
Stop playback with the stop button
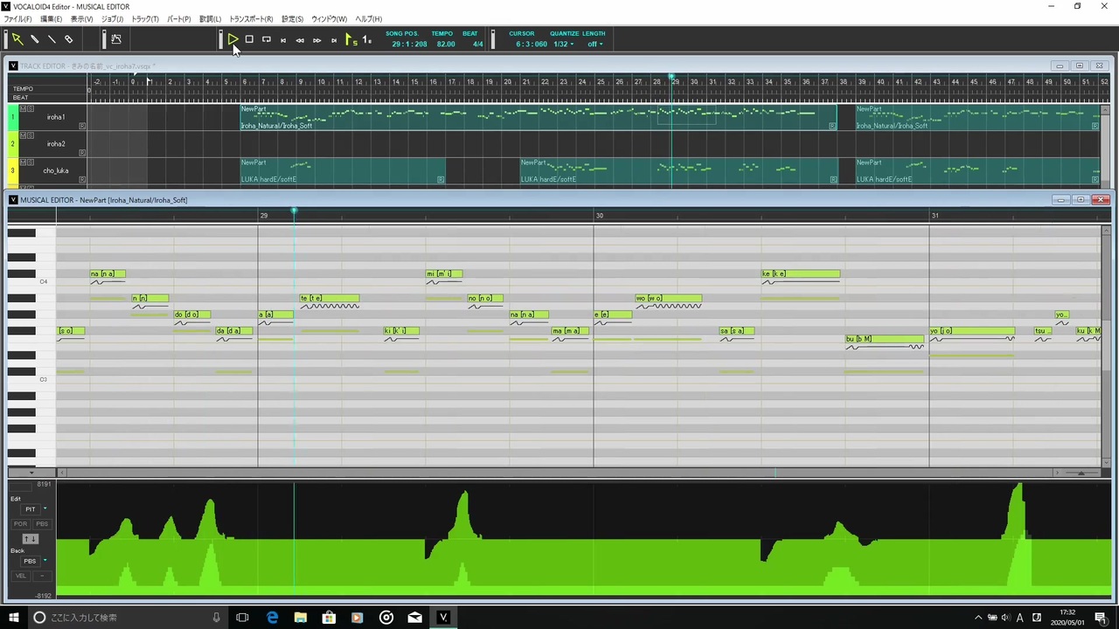pos(249,39)
